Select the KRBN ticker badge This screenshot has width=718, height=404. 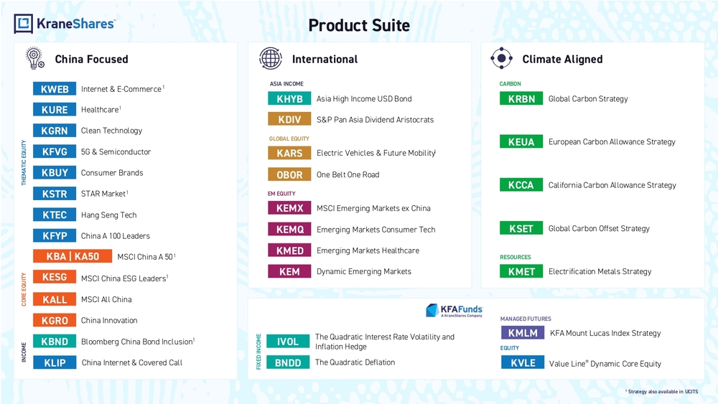[521, 99]
